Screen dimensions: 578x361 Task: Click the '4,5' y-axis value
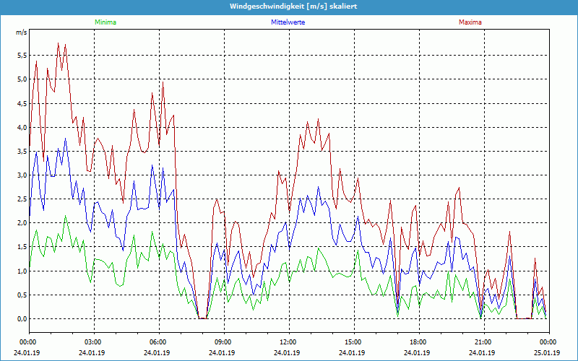coord(22,103)
